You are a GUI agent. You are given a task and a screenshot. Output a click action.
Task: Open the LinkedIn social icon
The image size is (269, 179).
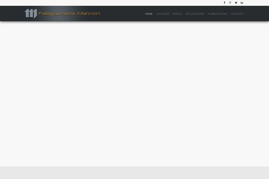pos(242,3)
